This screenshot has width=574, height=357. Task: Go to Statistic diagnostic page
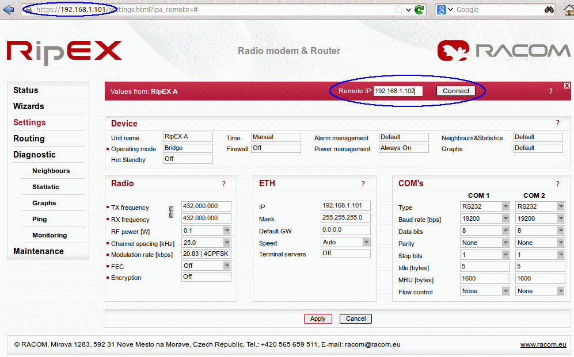point(45,187)
